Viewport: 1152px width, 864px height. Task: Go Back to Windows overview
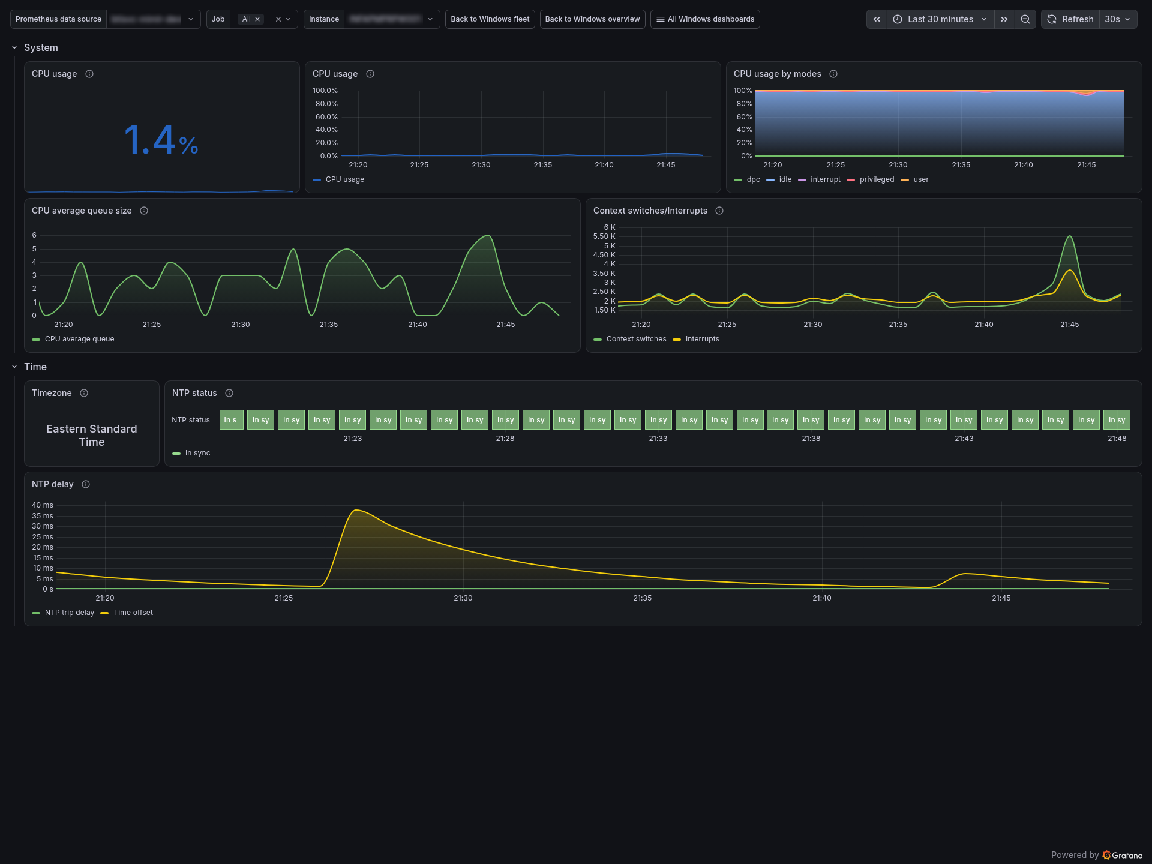tap(593, 19)
